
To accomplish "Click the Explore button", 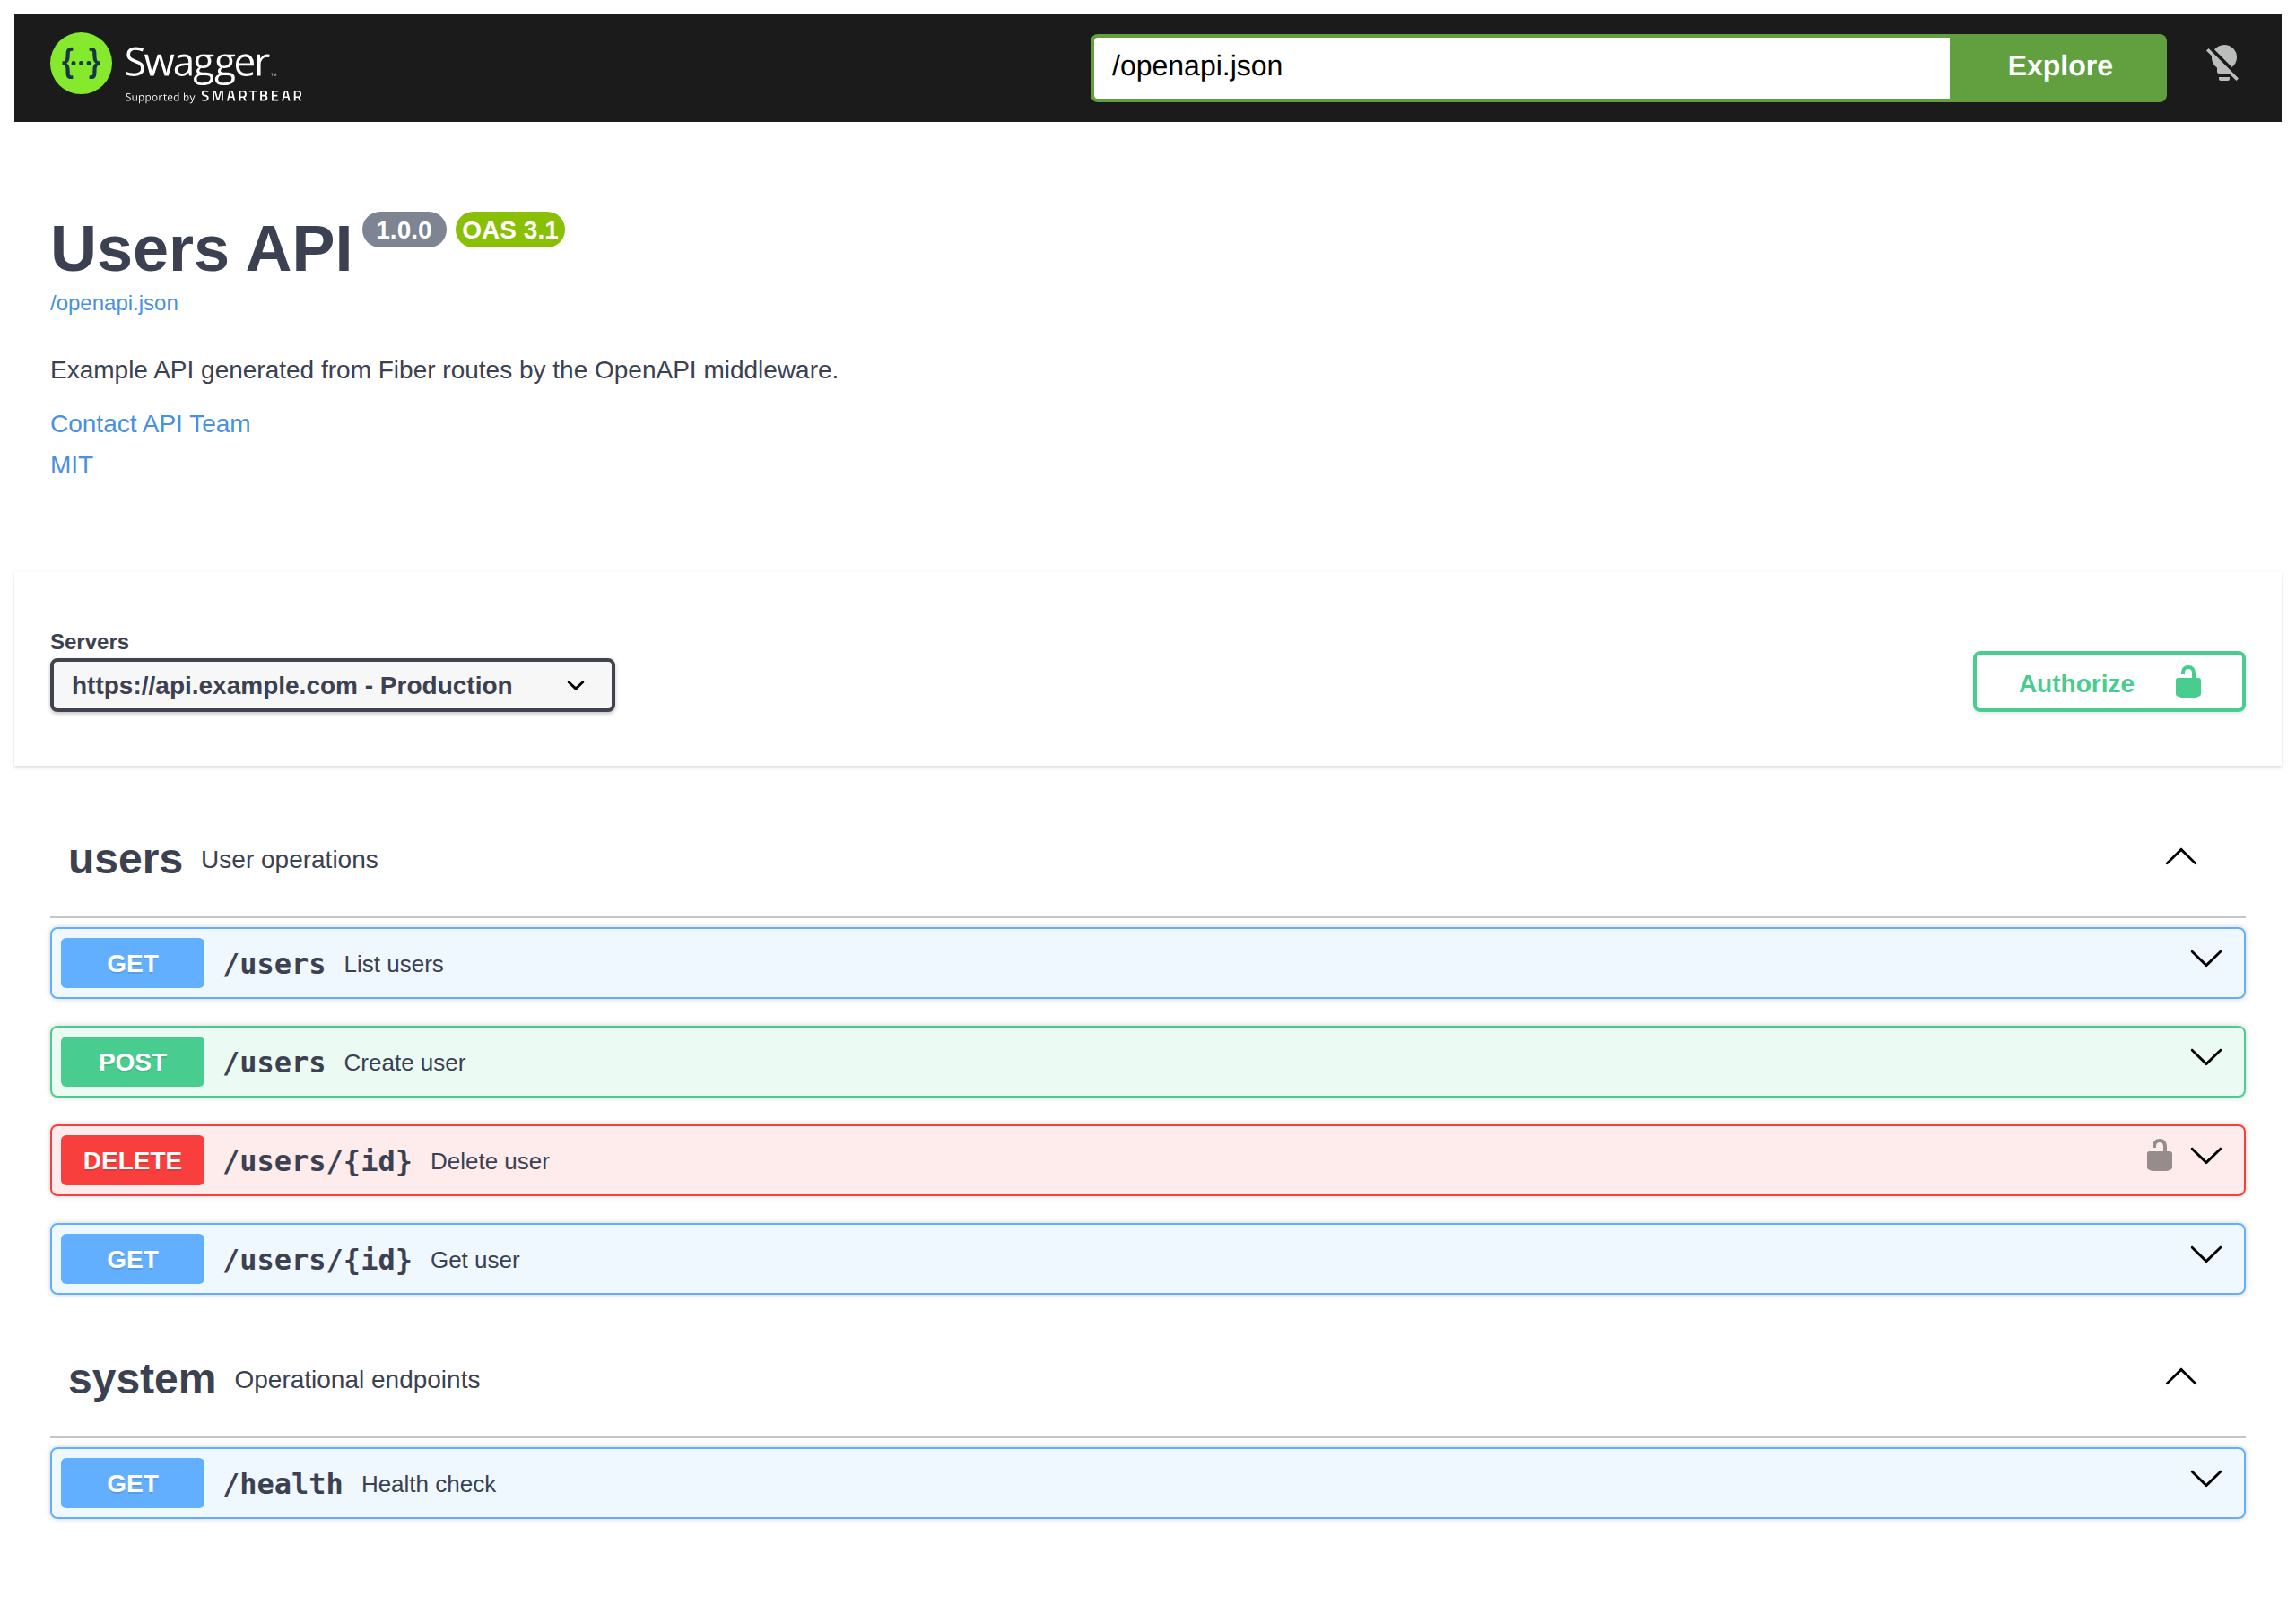I will point(2059,67).
